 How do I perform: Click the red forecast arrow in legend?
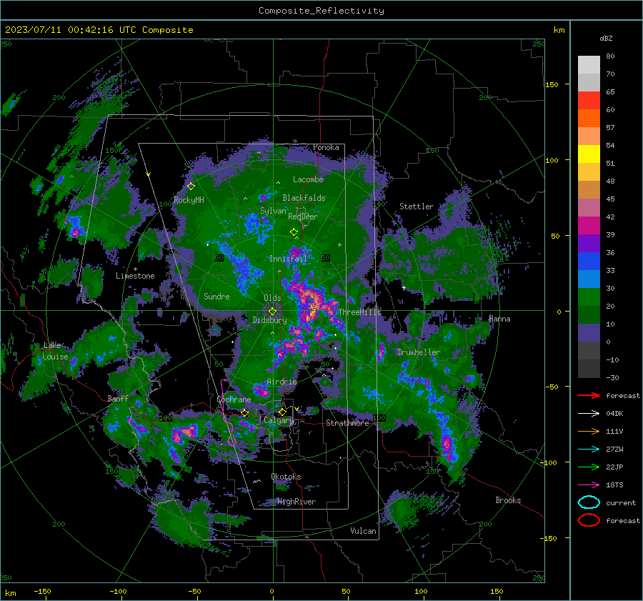point(589,395)
